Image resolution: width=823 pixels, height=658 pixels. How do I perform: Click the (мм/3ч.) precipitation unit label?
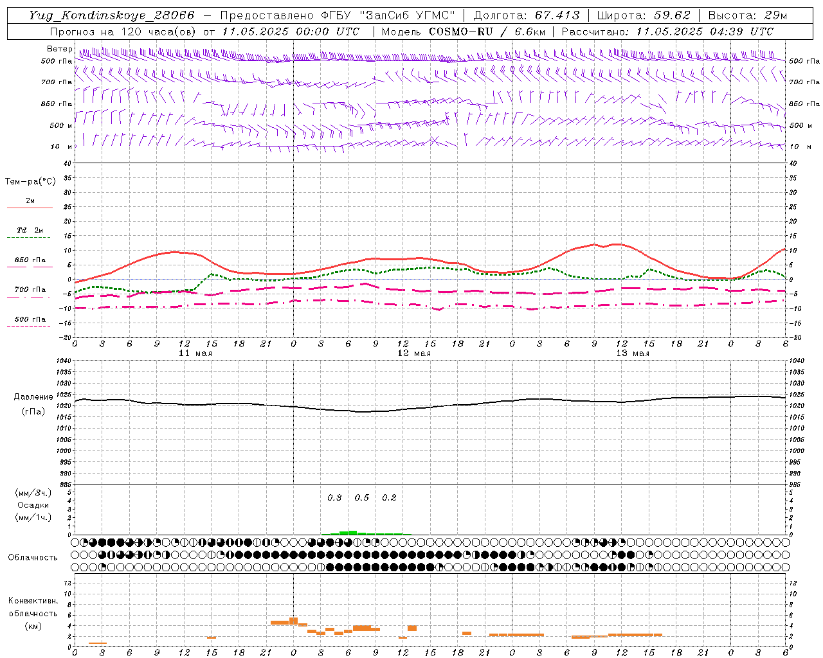point(33,493)
